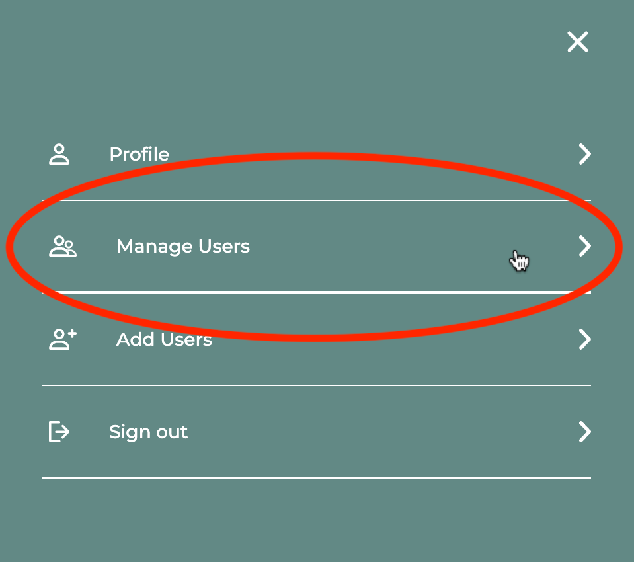Close the menu with the X icon

[577, 42]
